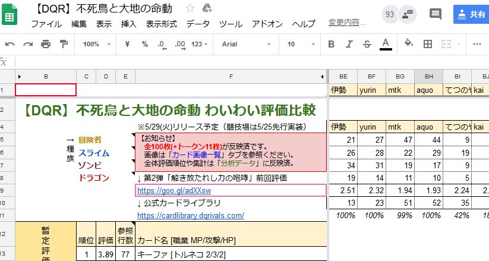Open the ツール menu

pyautogui.click(x=231, y=24)
